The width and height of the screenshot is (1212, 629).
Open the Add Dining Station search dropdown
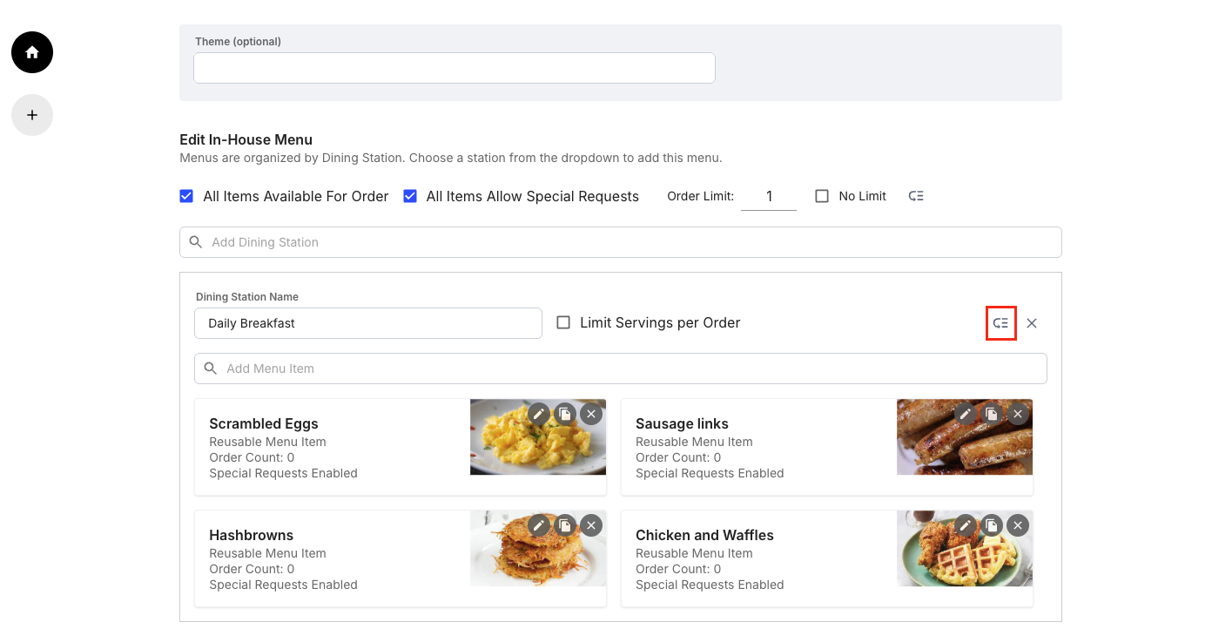pyautogui.click(x=621, y=242)
